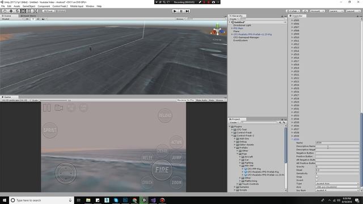This screenshot has height=204, width=363.
Task: Open the Window menu
Action: pyautogui.click(x=90, y=6)
